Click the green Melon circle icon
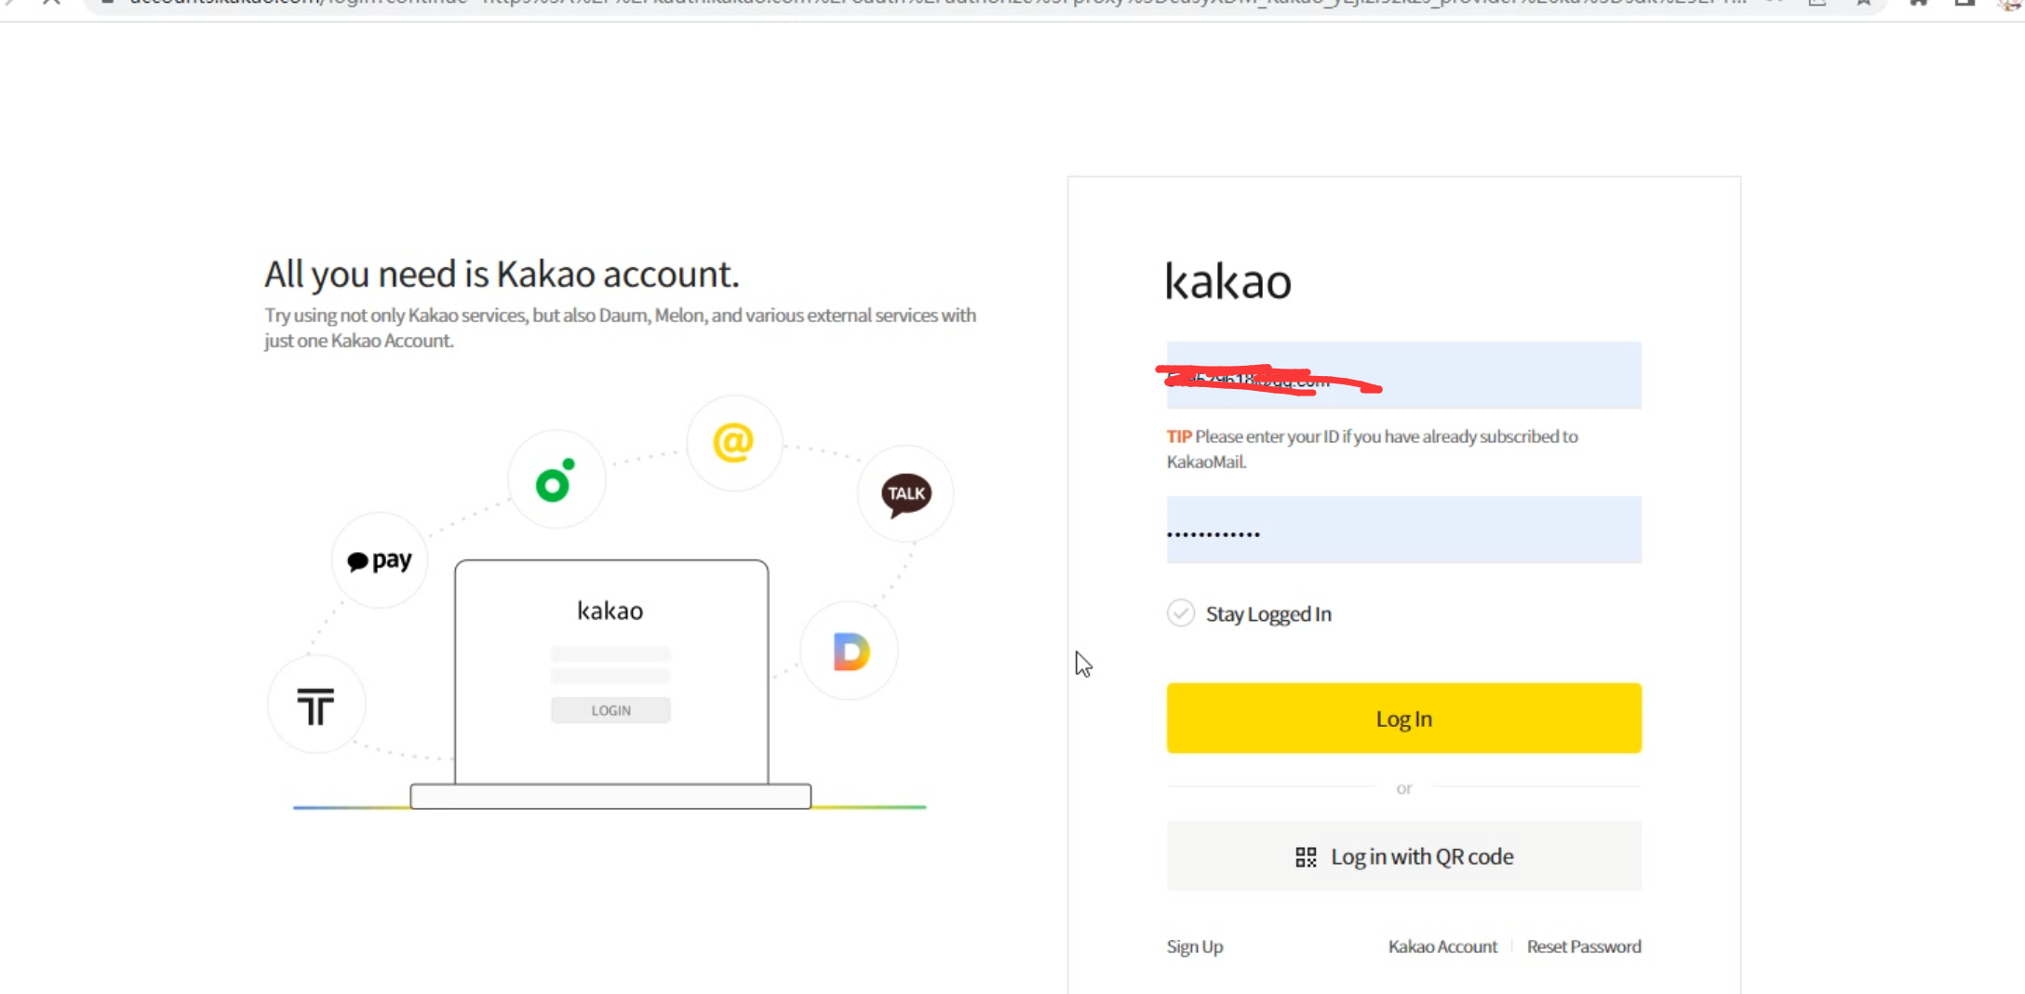Screen dimensions: 2025x994 pos(556,480)
